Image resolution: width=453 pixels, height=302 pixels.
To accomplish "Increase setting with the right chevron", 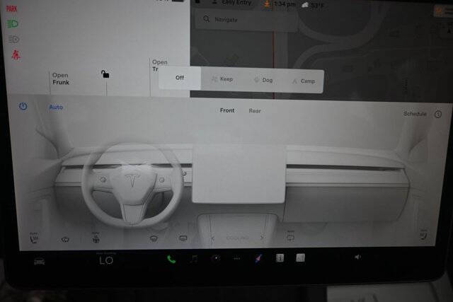I will (x=262, y=238).
